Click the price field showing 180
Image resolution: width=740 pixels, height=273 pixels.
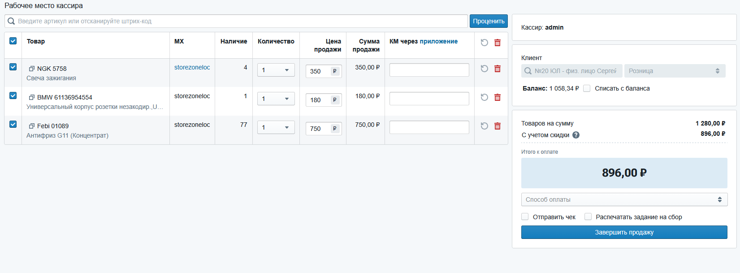pos(324,100)
